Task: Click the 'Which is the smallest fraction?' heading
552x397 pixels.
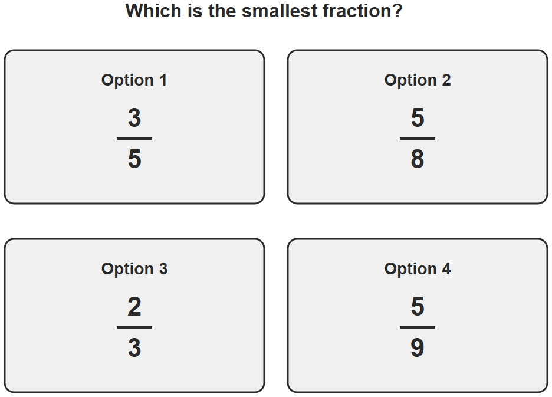Action: [264, 11]
